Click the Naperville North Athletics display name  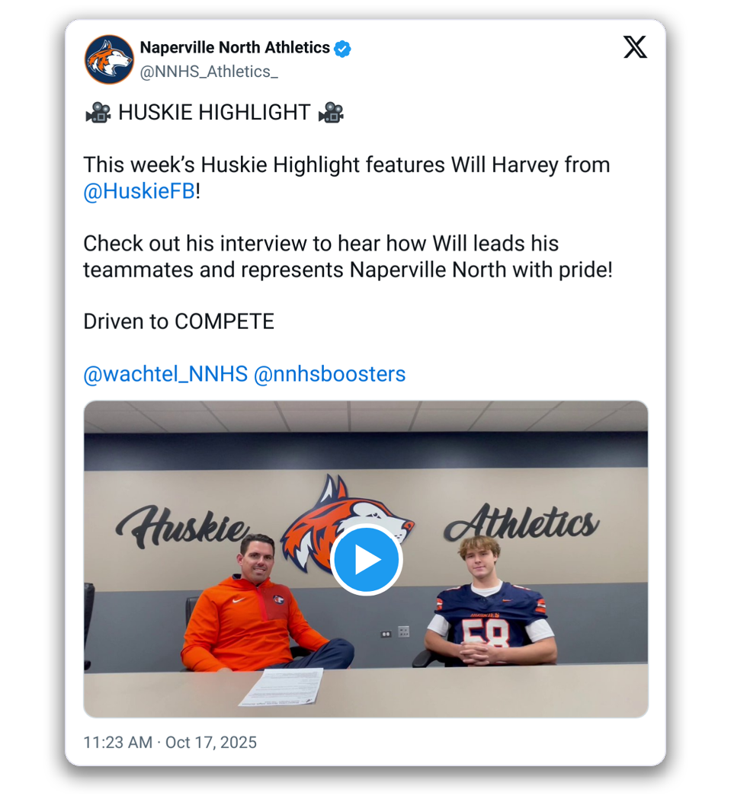coord(235,47)
